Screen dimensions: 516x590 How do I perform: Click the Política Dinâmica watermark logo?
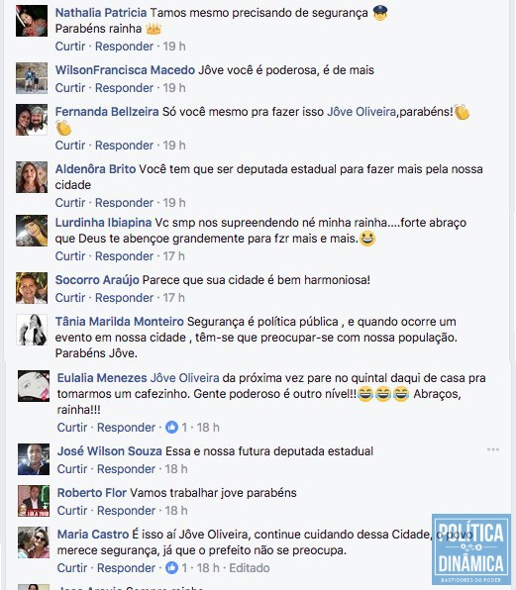tap(470, 549)
